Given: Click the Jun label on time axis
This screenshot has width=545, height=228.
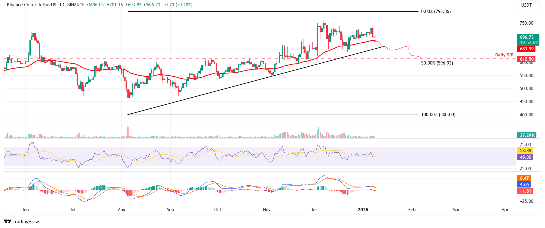Looking at the screenshot, I should [x=25, y=210].
